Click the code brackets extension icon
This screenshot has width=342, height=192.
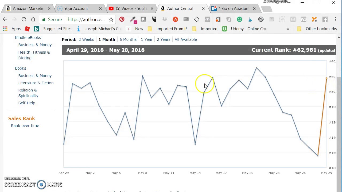pos(207,19)
